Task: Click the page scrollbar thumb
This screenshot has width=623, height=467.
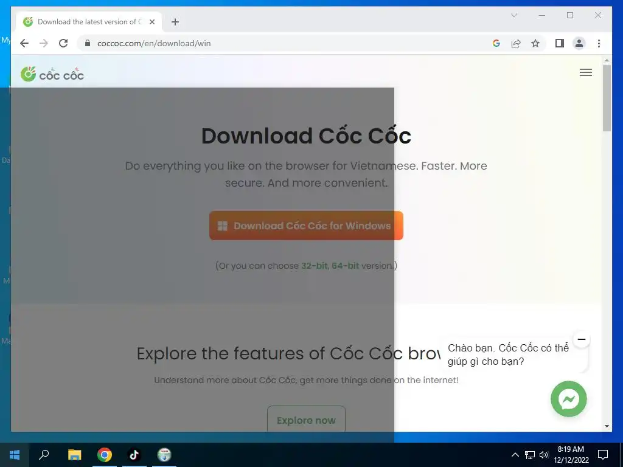Action: (x=607, y=98)
